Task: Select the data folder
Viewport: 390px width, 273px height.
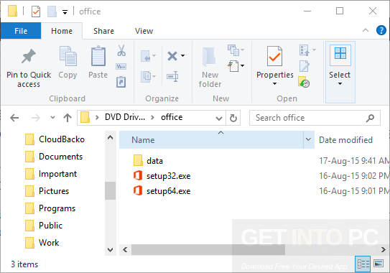Action: [154, 161]
